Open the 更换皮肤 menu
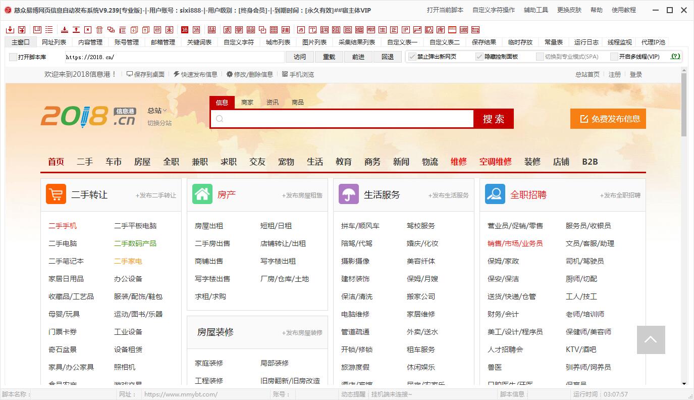 (x=569, y=10)
